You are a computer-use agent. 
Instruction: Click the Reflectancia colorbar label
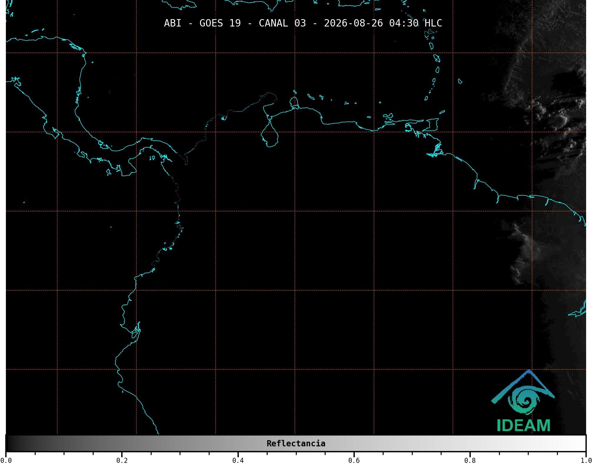[296, 443]
